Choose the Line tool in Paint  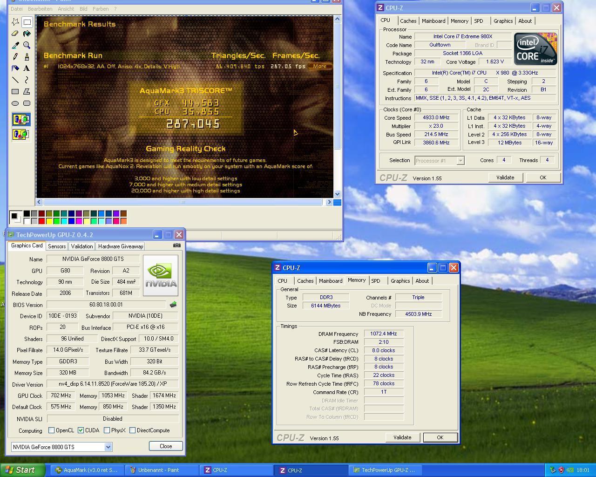coord(15,80)
